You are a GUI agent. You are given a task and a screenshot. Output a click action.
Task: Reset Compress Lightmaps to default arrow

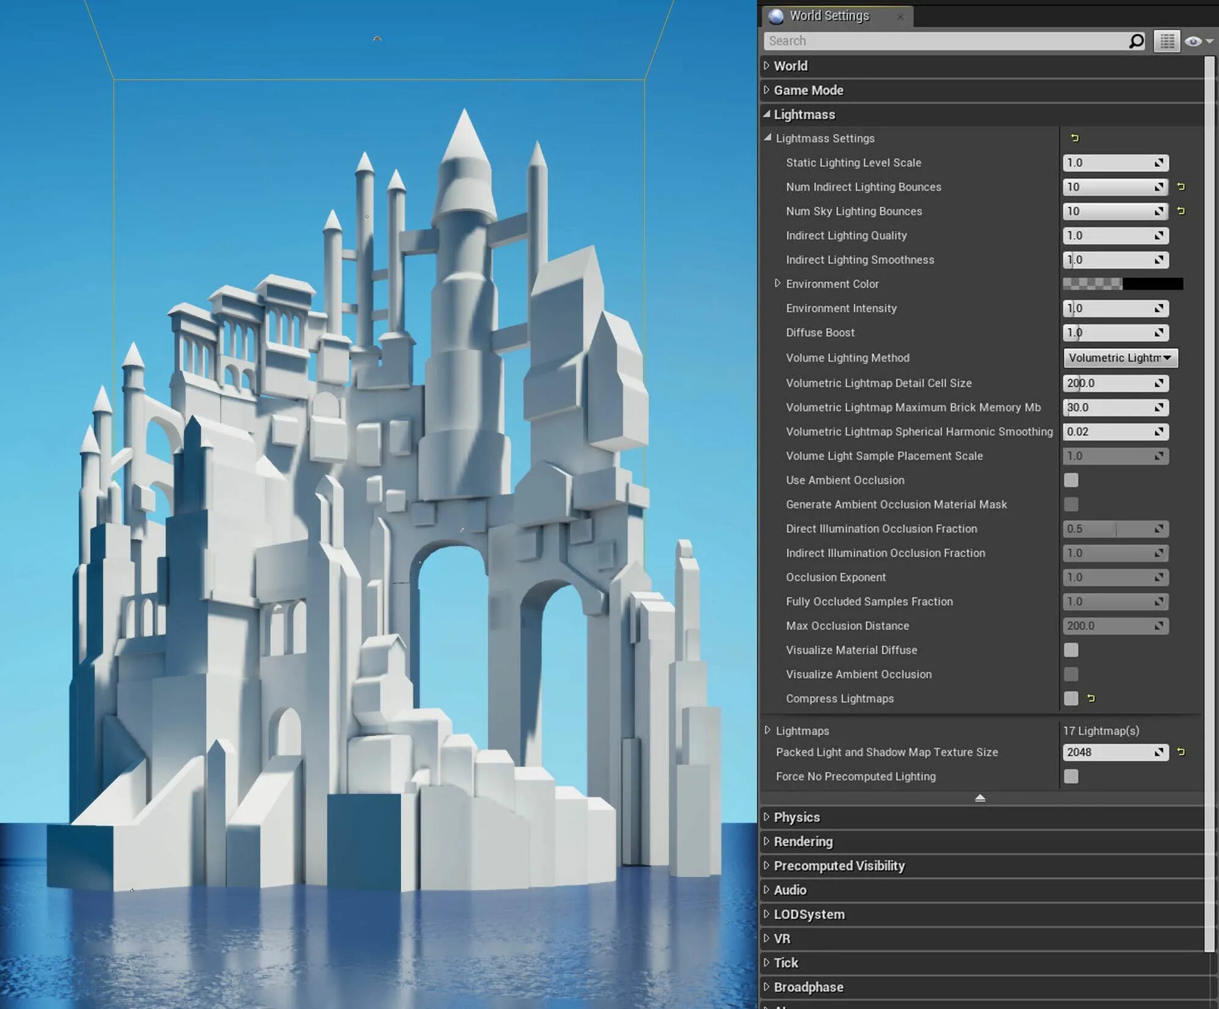coord(1091,698)
